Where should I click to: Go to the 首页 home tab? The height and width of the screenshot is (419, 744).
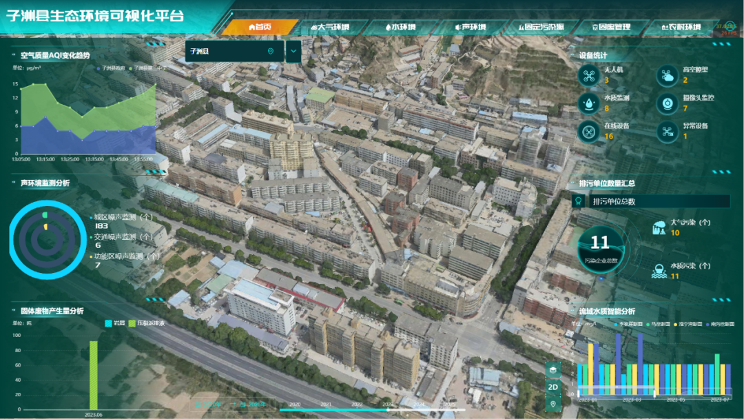[260, 28]
